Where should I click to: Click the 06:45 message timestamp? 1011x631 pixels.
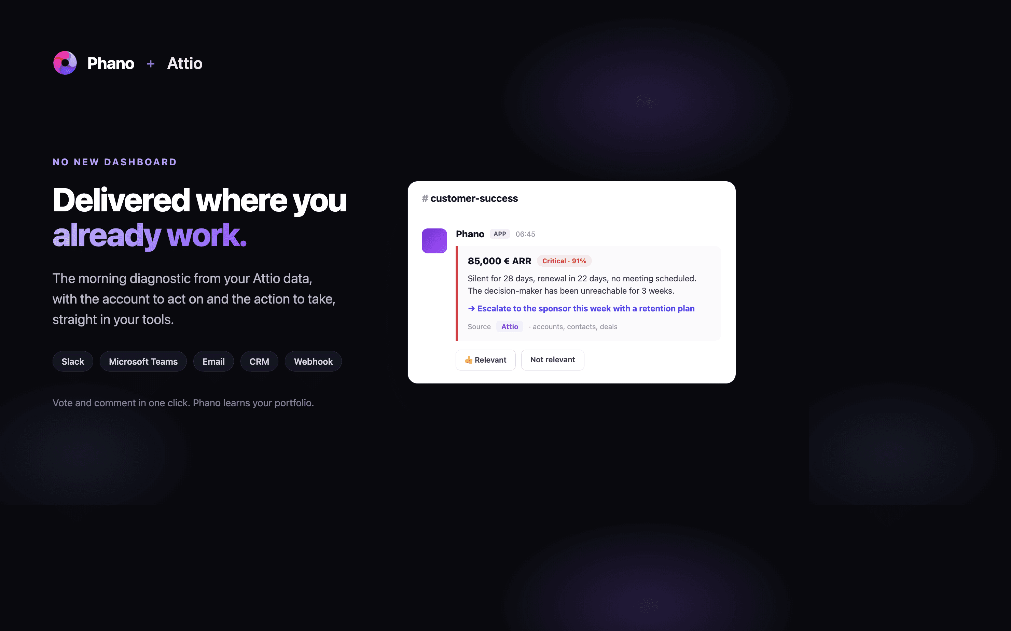pyautogui.click(x=525, y=234)
